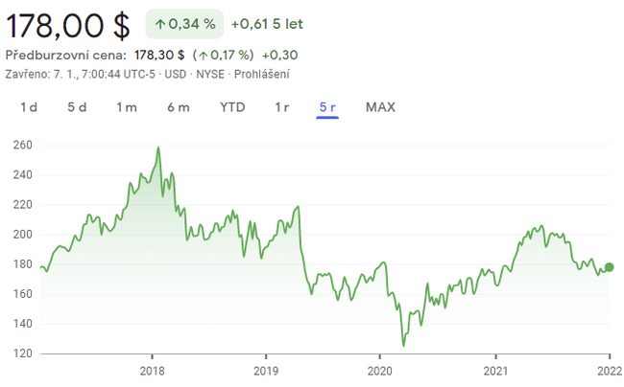Switch chart to 5d range
Screen dimensions: 624x387
pos(77,107)
